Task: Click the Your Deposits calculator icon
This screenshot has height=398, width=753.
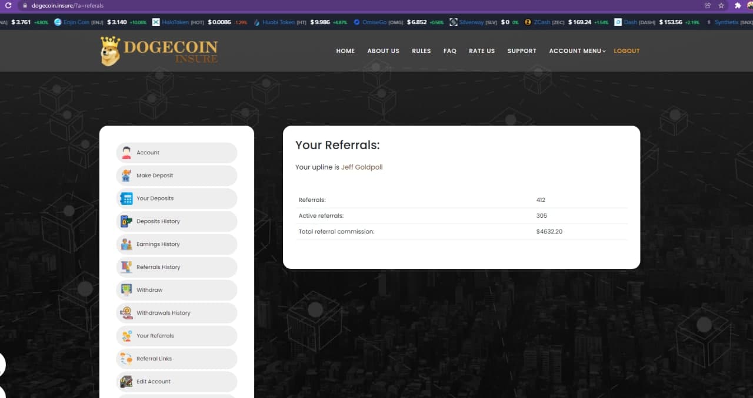Action: point(126,198)
